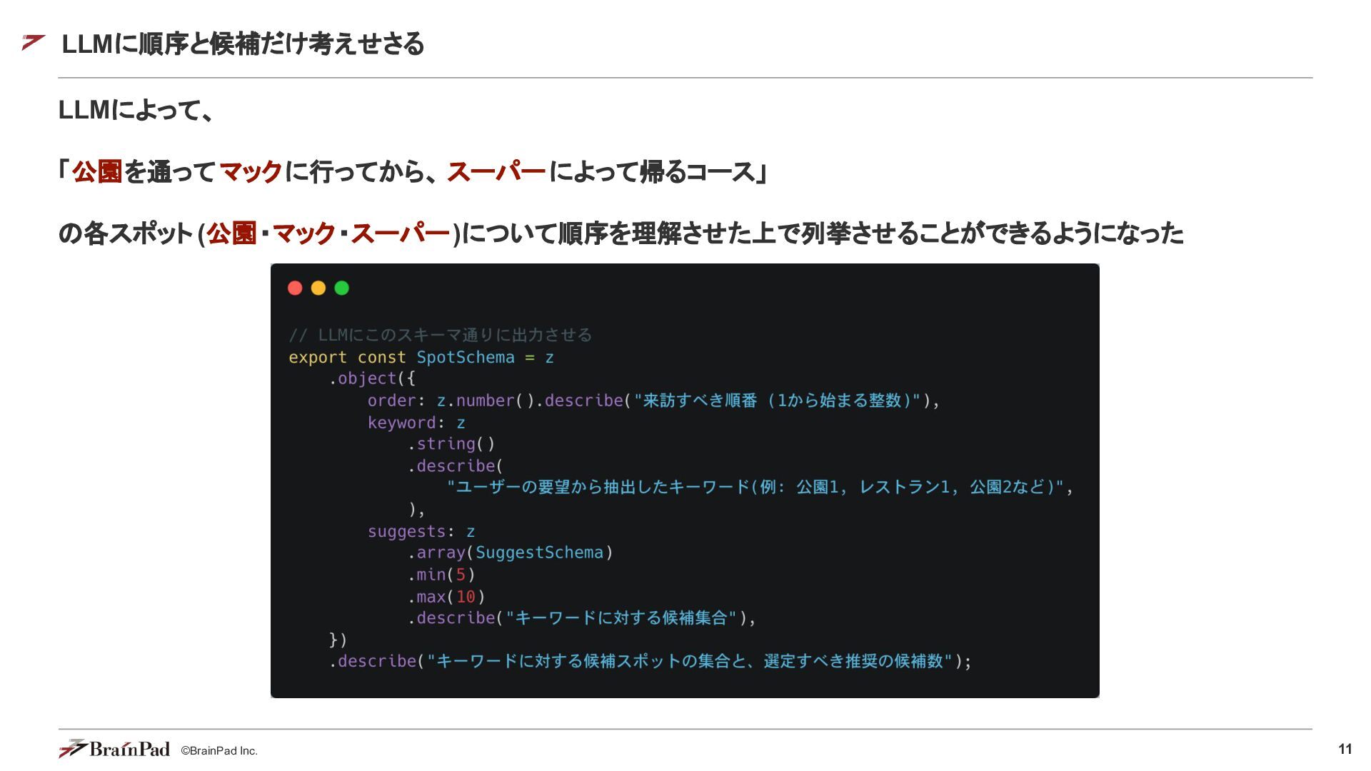
Task: Click the code comment "// LLMにこのスキーマ通りに出力させる"
Action: coord(441,335)
